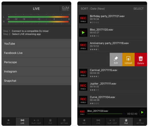The image size is (148, 126).
Task: Tap SELECT in file list header
Action: point(138,9)
